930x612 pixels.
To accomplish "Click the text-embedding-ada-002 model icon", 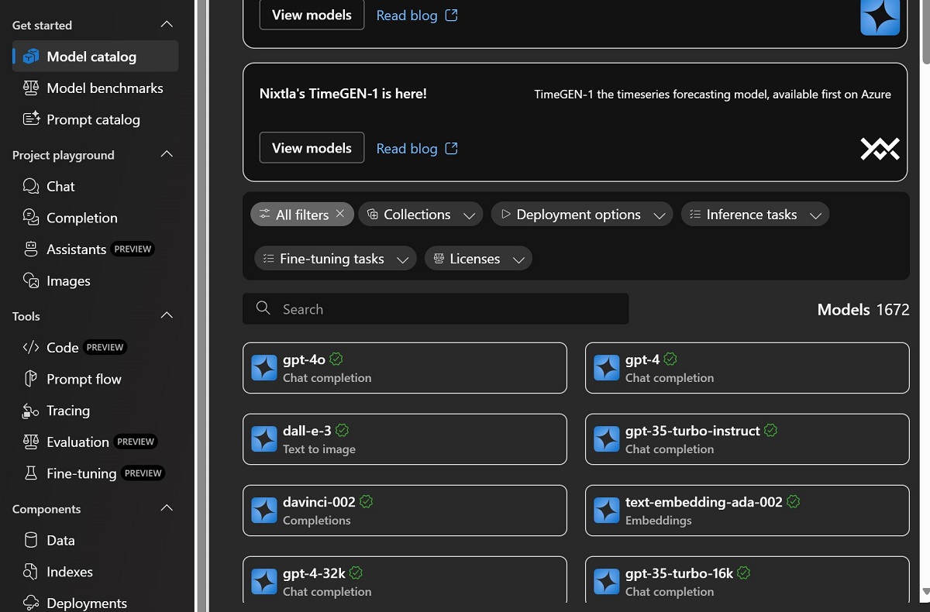I will (x=607, y=511).
